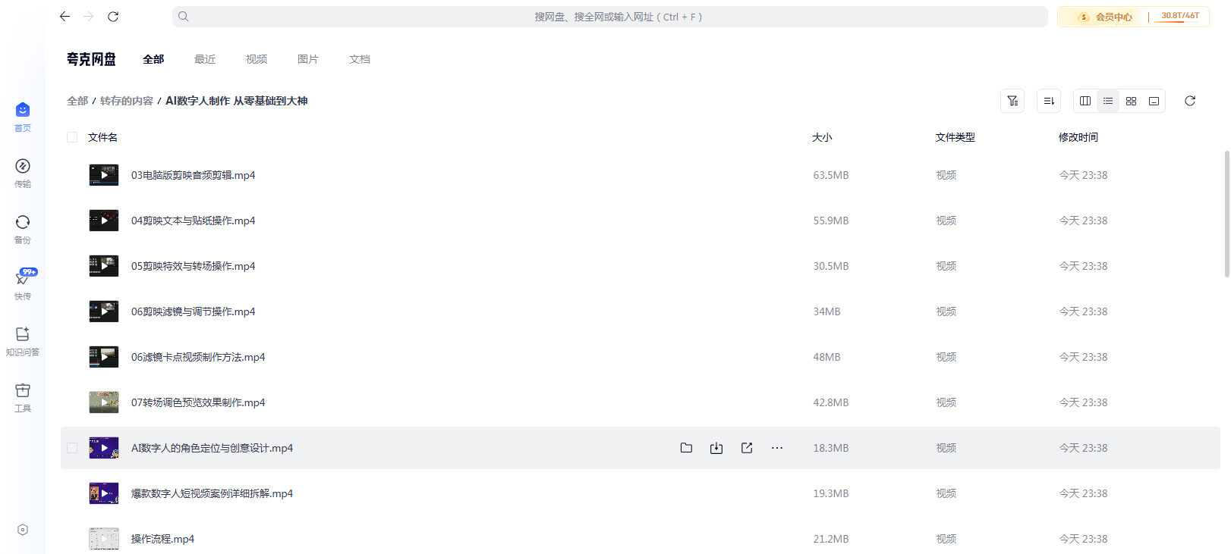
Task: Expand the more options ellipsis on the hovered row
Action: click(777, 448)
